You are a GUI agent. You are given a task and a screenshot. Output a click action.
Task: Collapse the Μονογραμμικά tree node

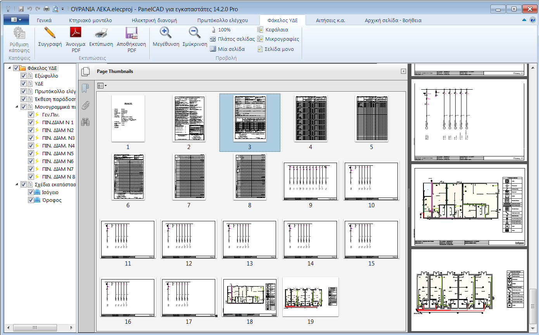[17, 107]
